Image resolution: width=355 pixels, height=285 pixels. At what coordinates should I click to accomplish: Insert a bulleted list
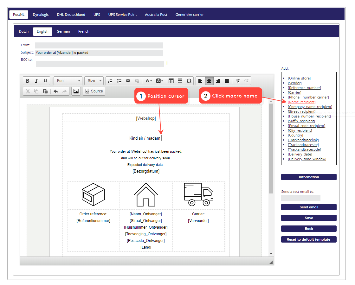119,81
